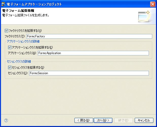
Task: Go back with 戻る(B) button
Action: coord(84,120)
